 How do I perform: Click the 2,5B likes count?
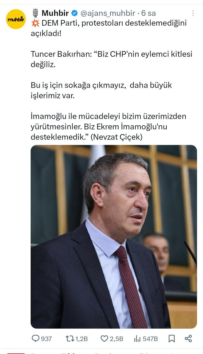coord(116,339)
